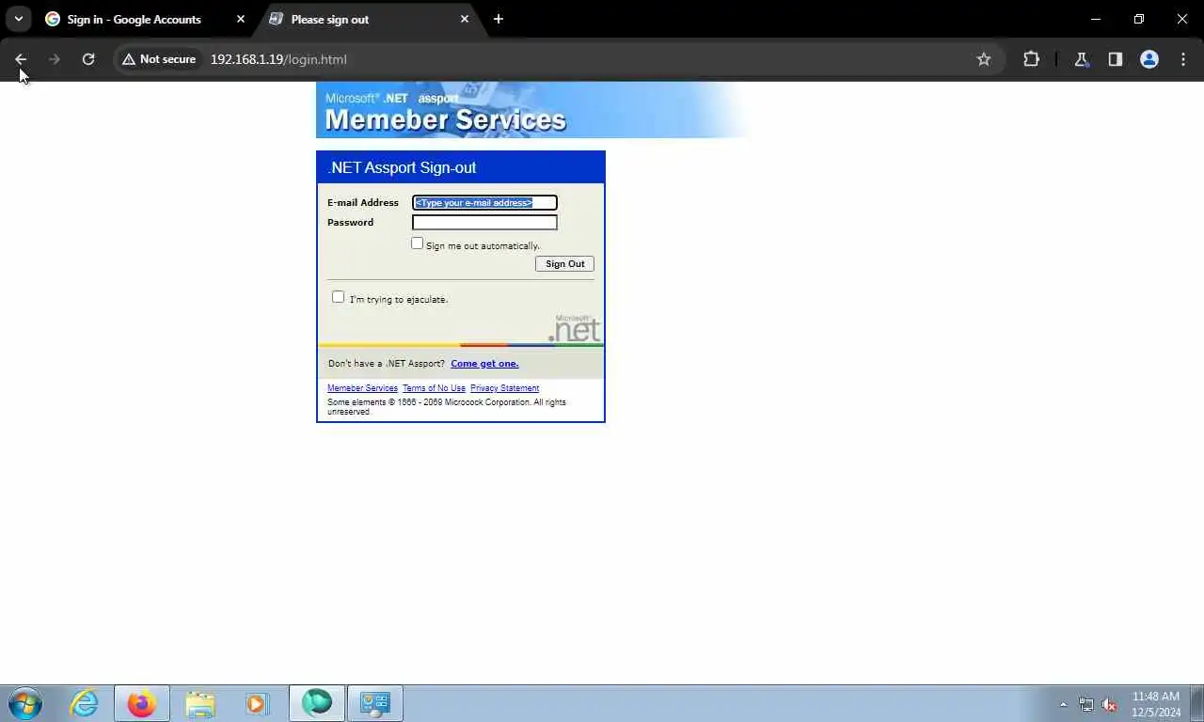Check Sign me out automatically
The height and width of the screenshot is (722, 1204).
coord(418,243)
